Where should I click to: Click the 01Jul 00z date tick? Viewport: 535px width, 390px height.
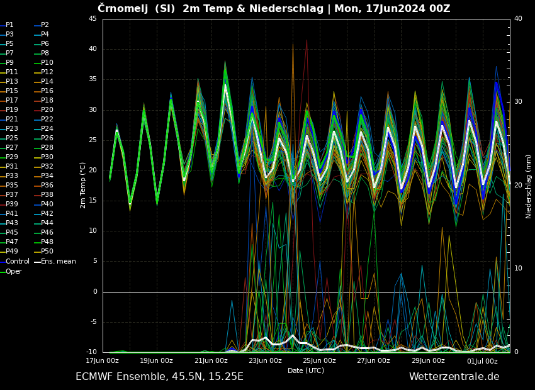pyautogui.click(x=482, y=361)
